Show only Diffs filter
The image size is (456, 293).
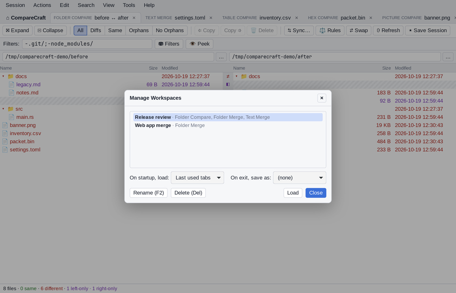pos(96,30)
